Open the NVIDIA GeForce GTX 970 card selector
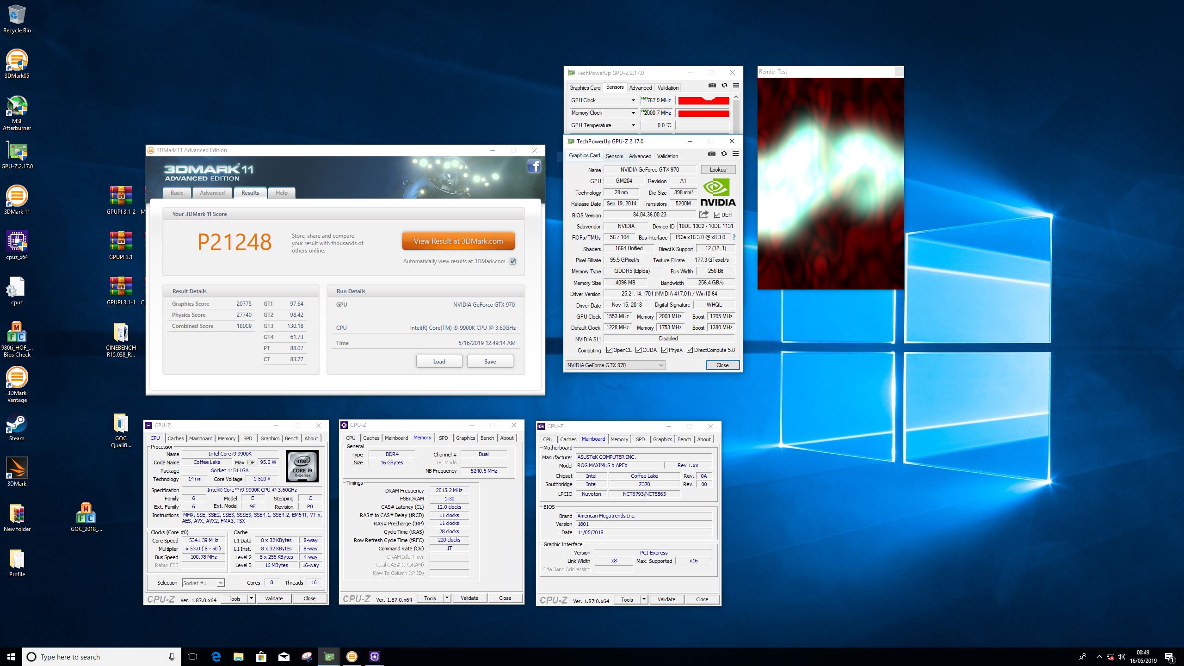Image resolution: width=1184 pixels, height=666 pixels. pos(615,365)
